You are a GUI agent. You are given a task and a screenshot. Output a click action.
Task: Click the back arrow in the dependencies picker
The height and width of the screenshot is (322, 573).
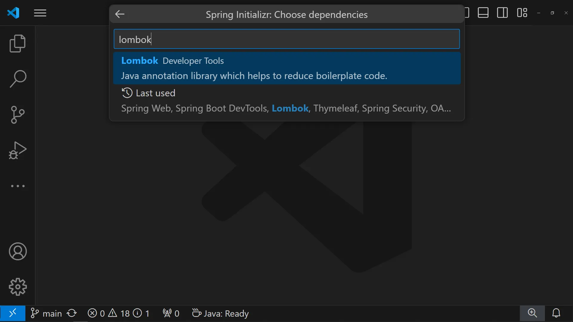120,14
